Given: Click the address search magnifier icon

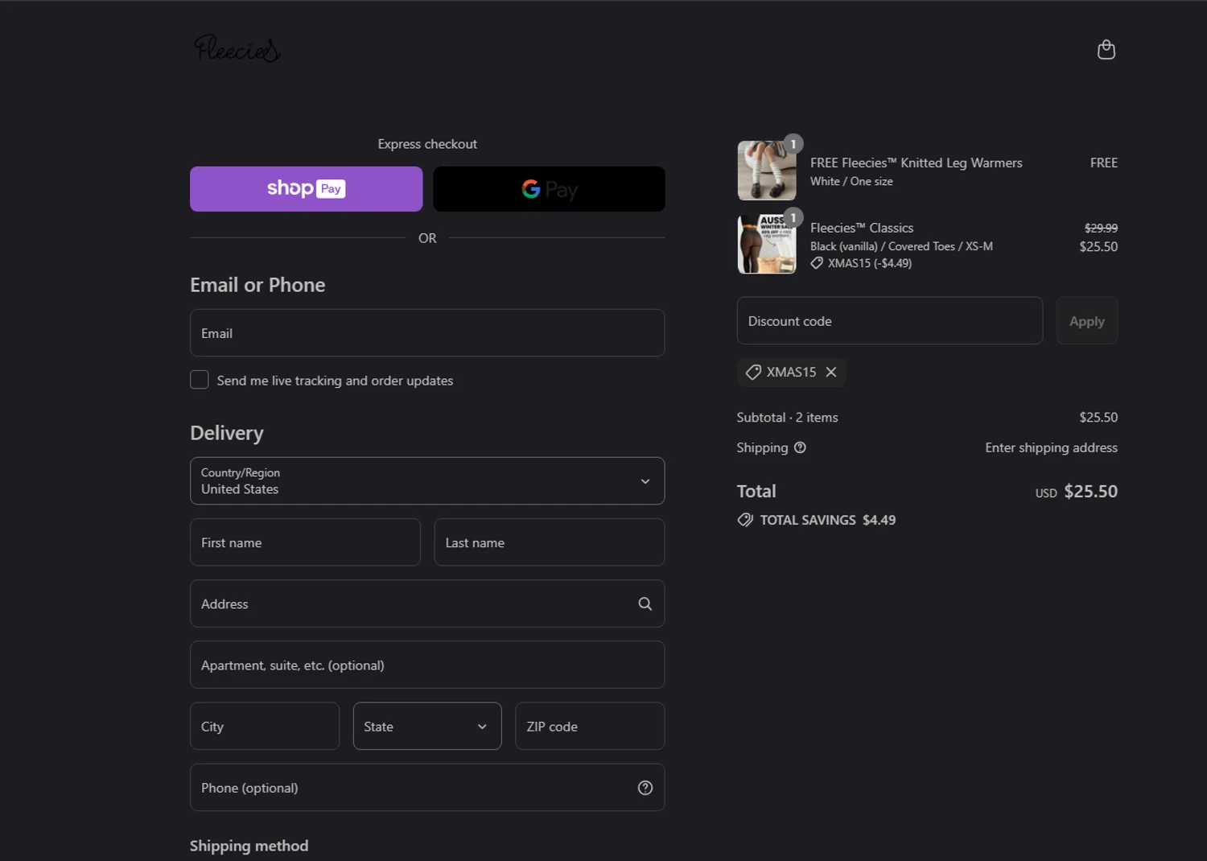Looking at the screenshot, I should click(x=645, y=604).
